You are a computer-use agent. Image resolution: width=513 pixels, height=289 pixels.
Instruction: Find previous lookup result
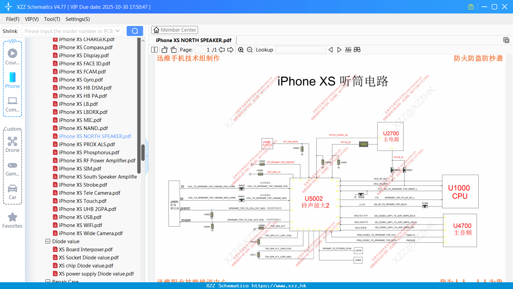[330, 50]
